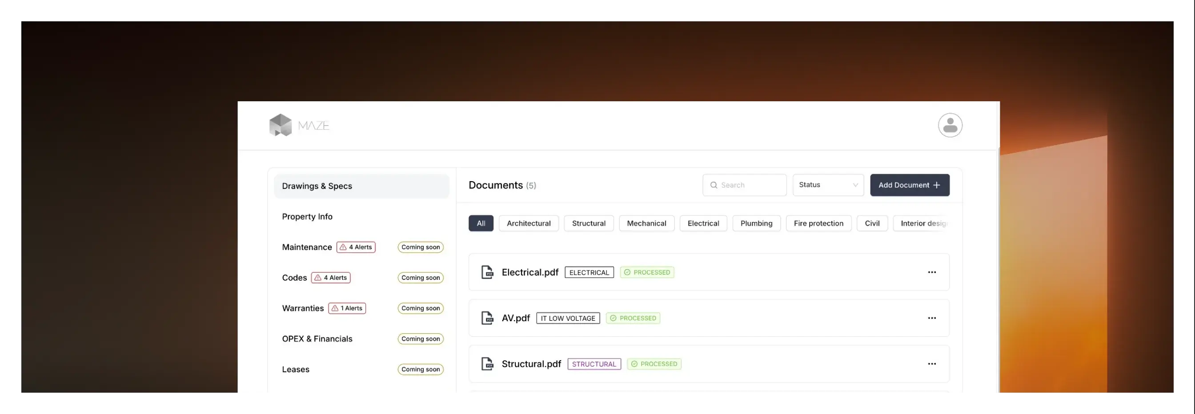
Task: Click Coming soon badge beside Leases
Action: [x=420, y=370]
